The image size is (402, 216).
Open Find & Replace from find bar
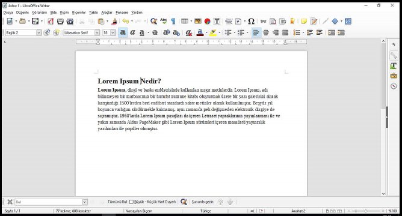pyautogui.click(x=184, y=202)
